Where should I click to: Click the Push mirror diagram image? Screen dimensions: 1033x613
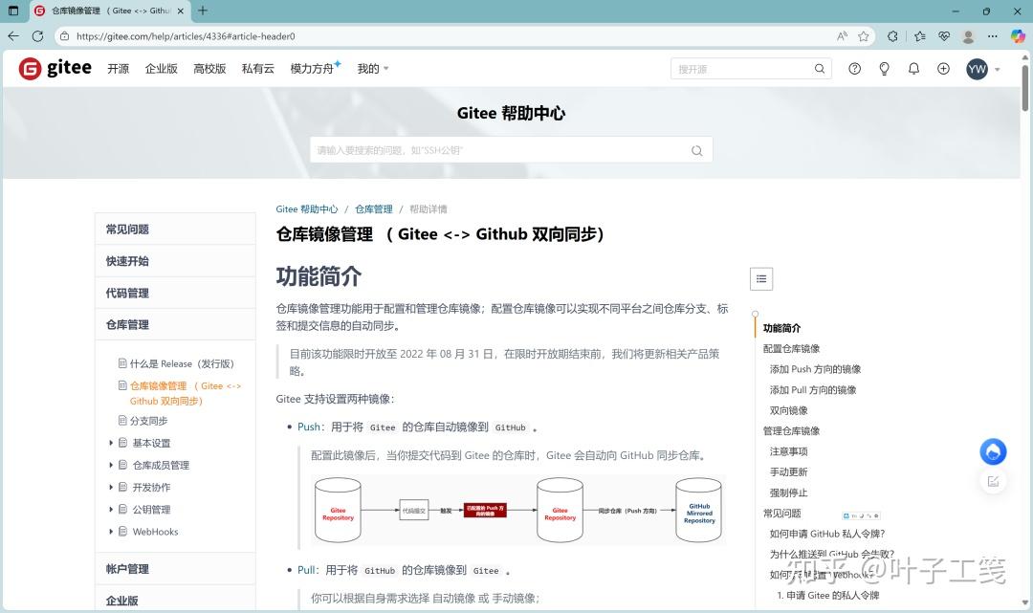(518, 511)
